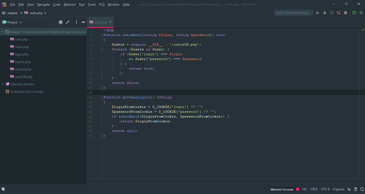Hide the Project tool window
This screenshot has width=365, height=194.
tap(83, 22)
